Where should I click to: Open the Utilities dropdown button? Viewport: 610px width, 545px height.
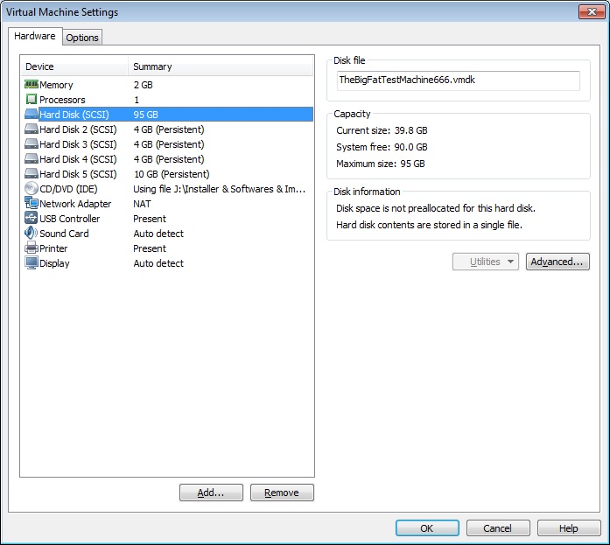[x=486, y=262]
